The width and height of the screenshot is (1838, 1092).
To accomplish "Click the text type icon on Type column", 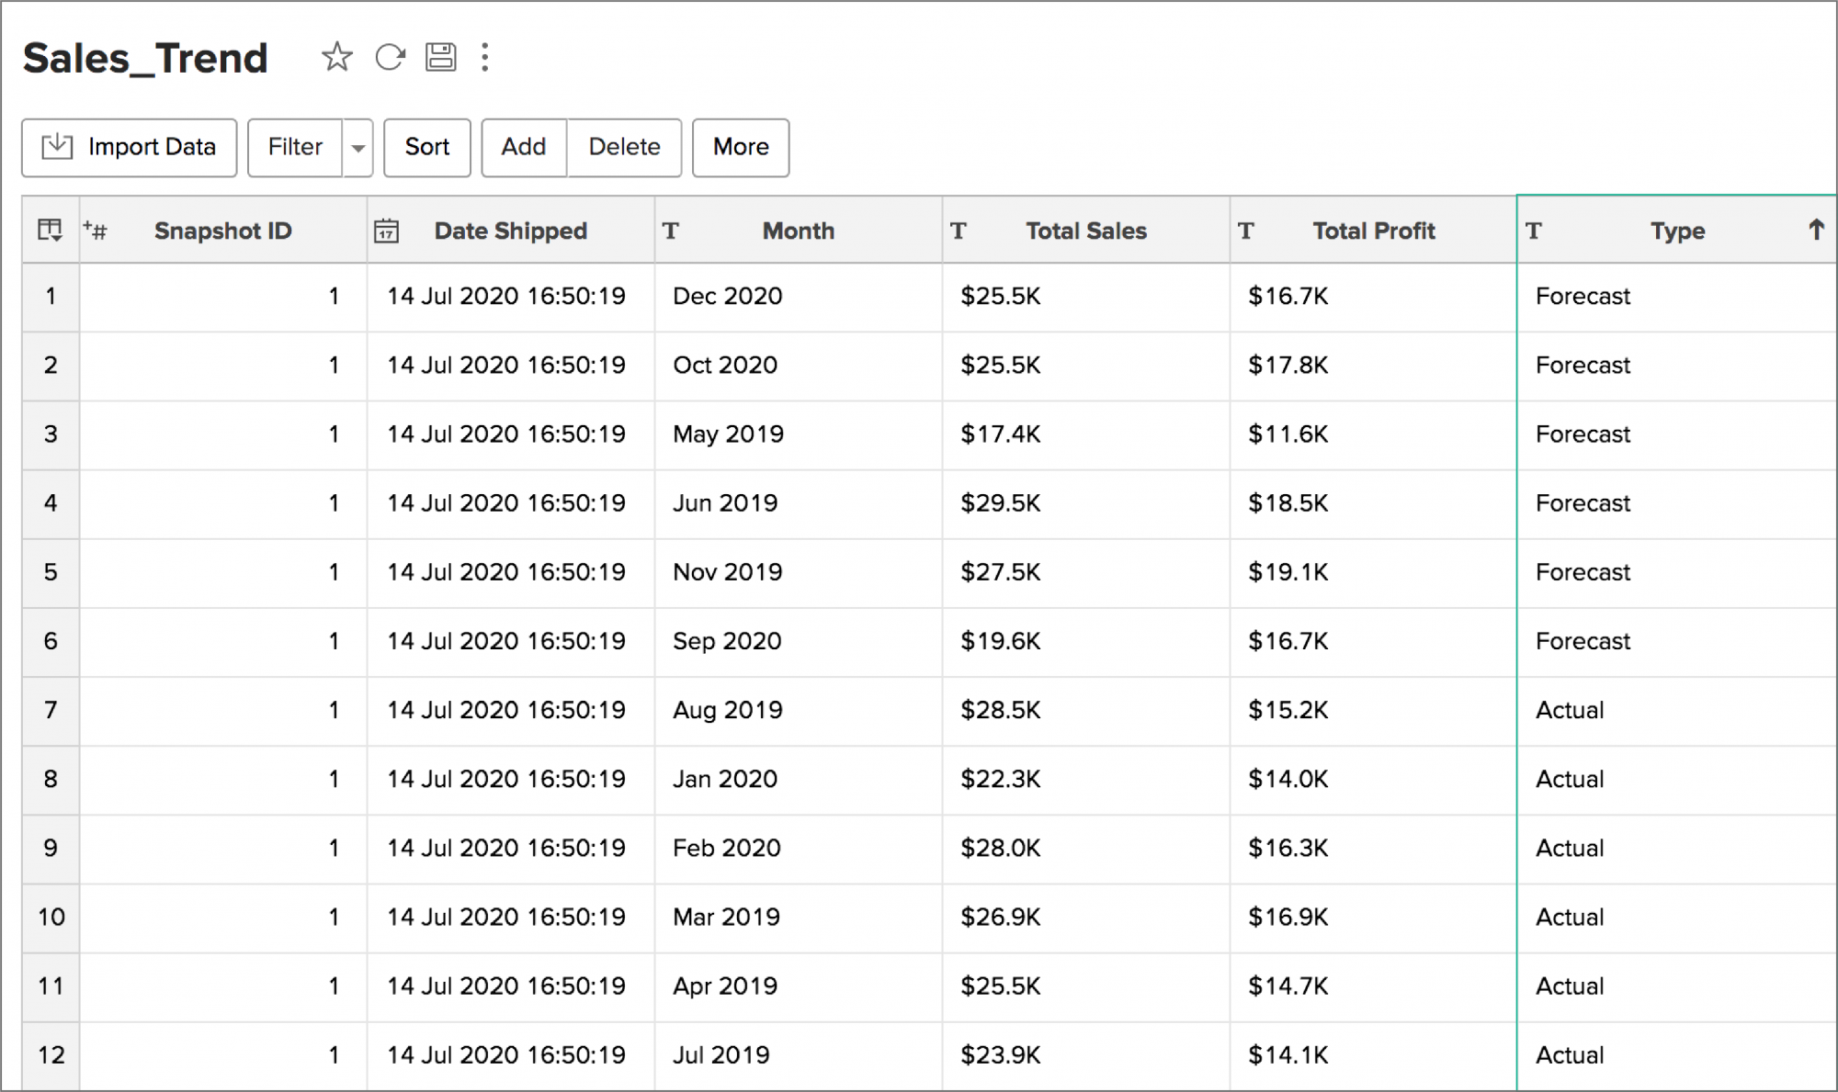I will click(x=1535, y=231).
